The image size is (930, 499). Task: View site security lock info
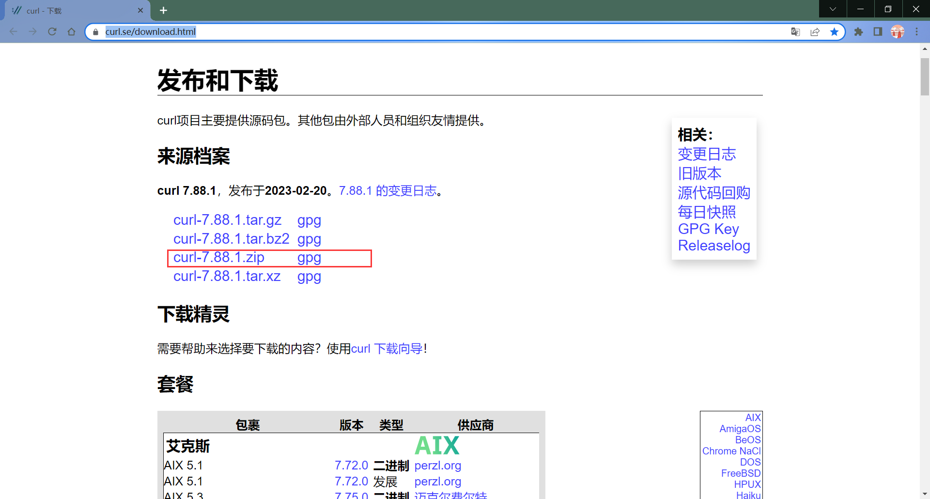(95, 32)
